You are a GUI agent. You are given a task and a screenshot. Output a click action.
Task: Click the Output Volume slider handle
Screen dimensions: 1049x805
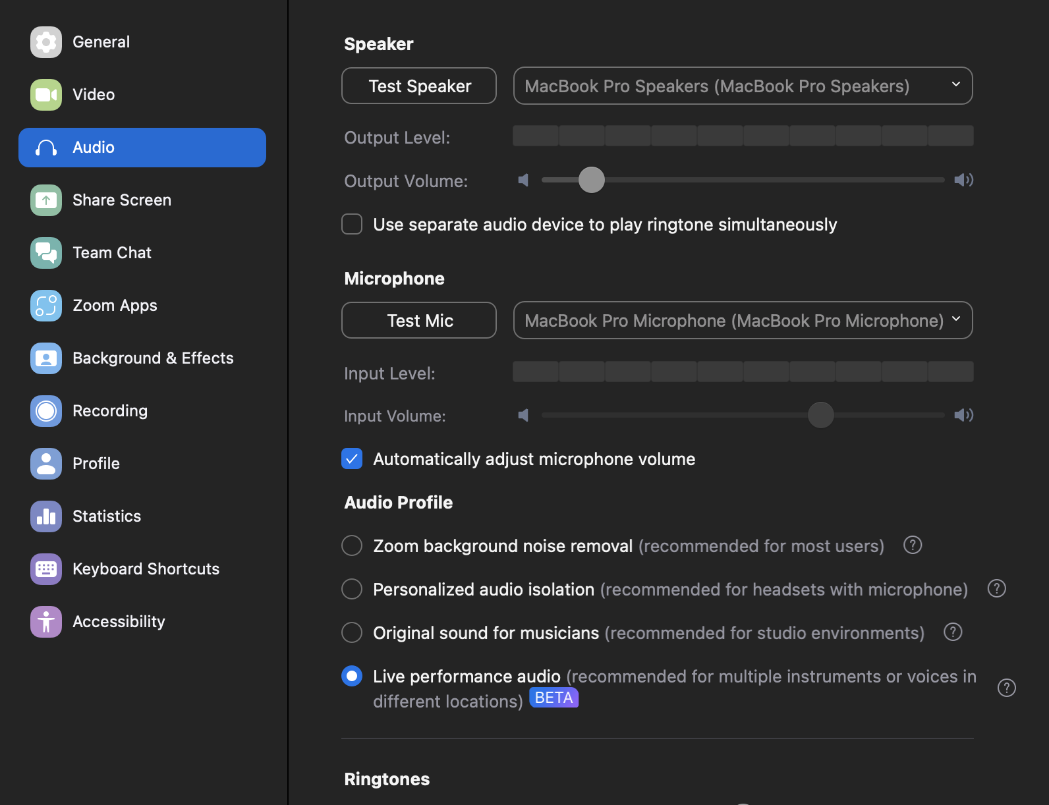[x=592, y=180]
